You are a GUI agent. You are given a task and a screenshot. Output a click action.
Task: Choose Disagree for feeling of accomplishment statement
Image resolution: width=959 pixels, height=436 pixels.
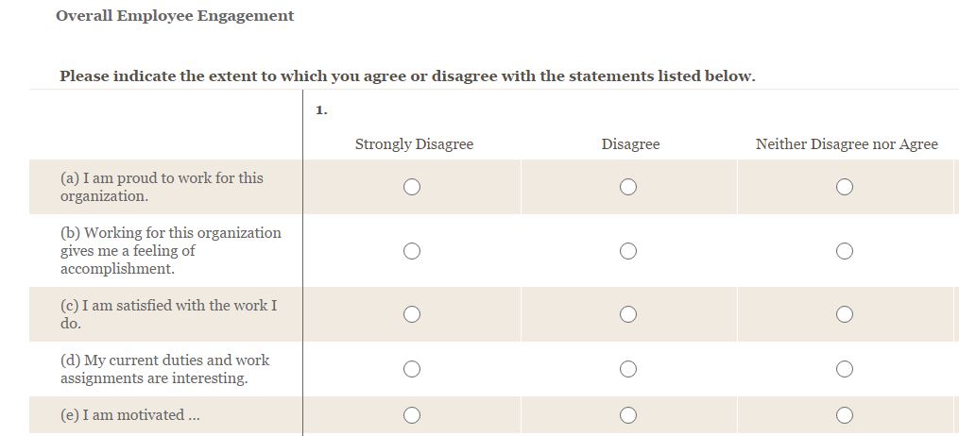[628, 251]
